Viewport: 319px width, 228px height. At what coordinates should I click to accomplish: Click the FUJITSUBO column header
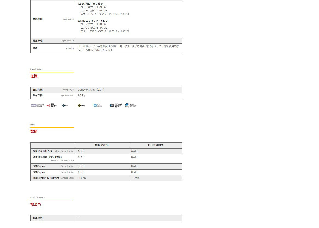tap(155, 145)
